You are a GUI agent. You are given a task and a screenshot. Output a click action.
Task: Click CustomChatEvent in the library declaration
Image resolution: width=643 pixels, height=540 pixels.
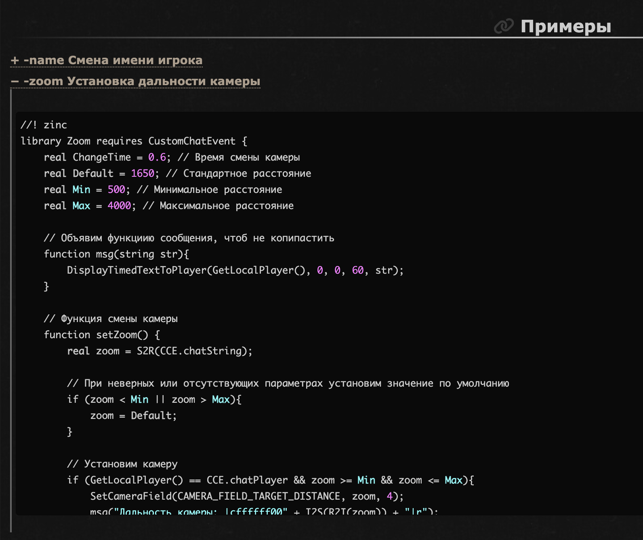pos(192,141)
